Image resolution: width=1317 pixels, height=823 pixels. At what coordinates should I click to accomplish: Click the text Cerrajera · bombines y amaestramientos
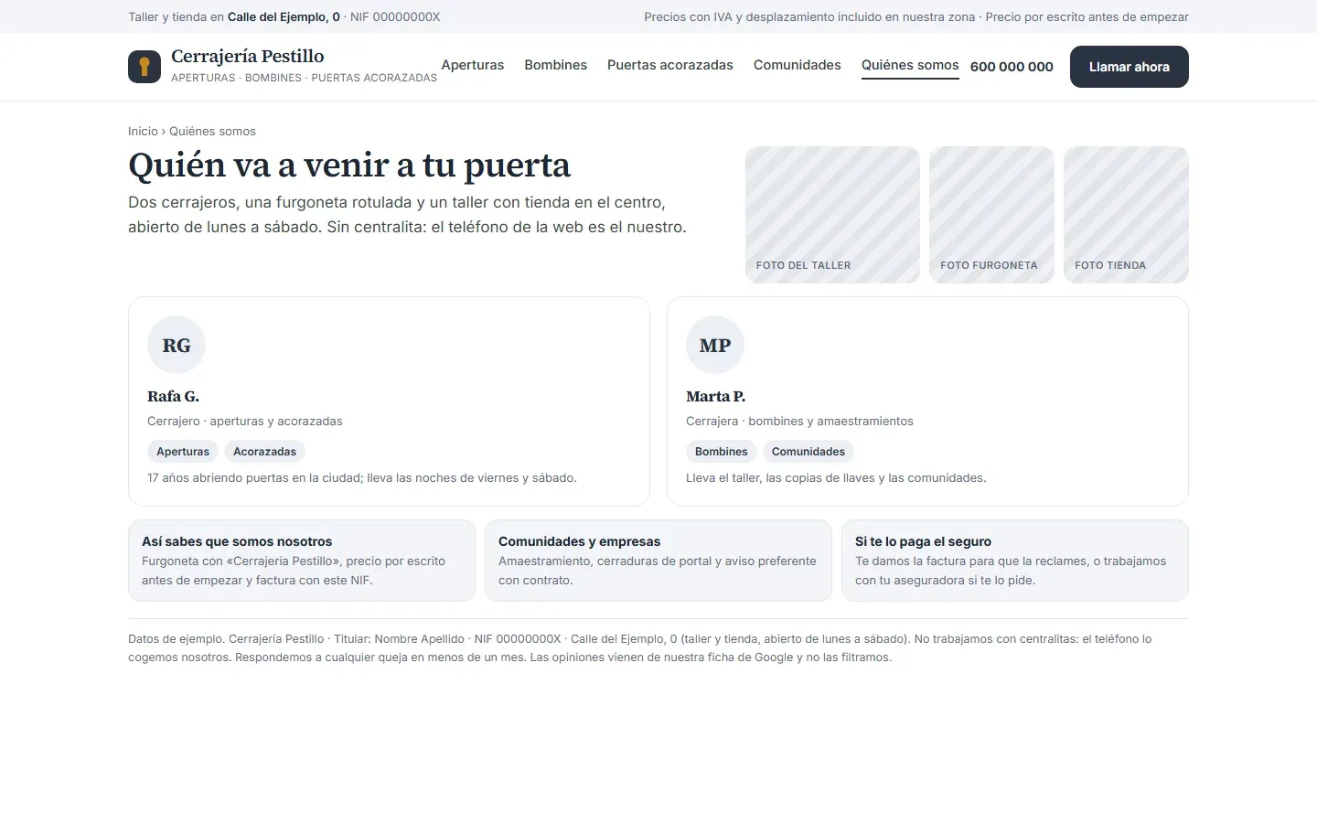799,422
